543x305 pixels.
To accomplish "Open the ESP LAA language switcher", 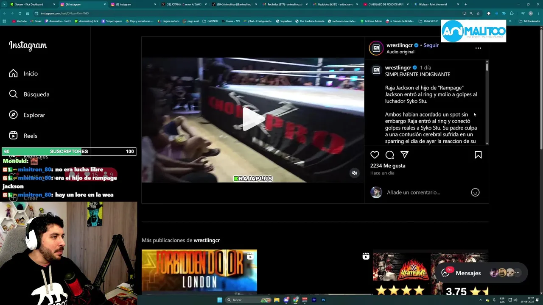I will (502, 300).
